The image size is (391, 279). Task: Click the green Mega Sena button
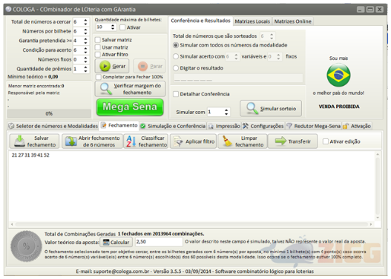[x=130, y=107]
